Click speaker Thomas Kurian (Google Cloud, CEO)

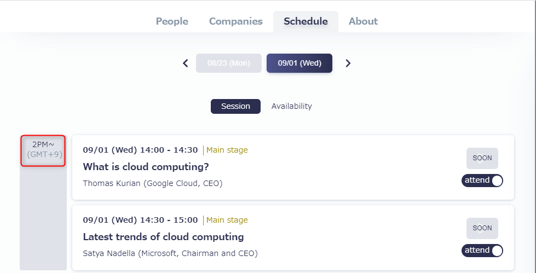point(153,183)
